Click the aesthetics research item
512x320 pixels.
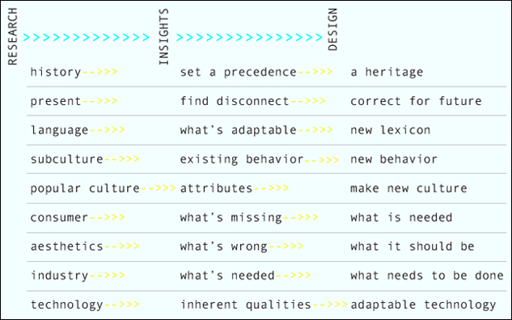coord(66,246)
